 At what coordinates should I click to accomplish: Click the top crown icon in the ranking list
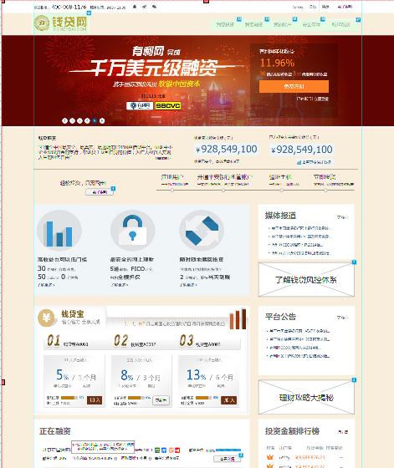[270, 457]
